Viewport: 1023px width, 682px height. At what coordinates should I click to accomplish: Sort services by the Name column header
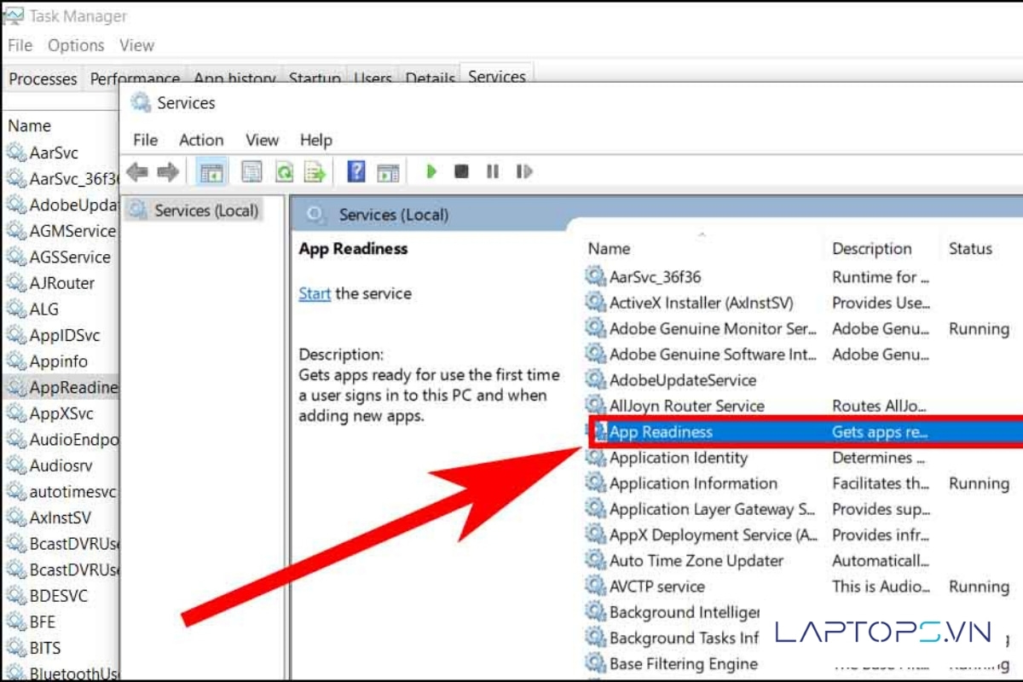[x=609, y=249]
